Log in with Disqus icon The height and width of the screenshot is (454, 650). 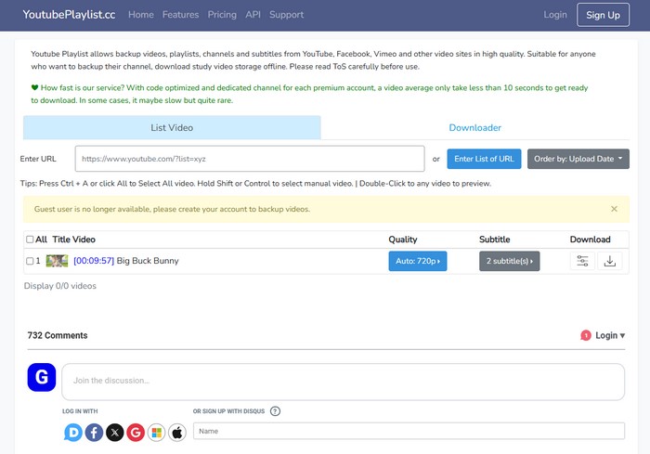[73, 433]
